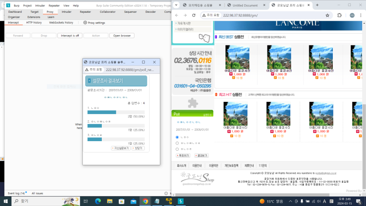The image size is (366, 206).
Task: Click 지난설문보기 in poll popup
Action: click(x=120, y=148)
